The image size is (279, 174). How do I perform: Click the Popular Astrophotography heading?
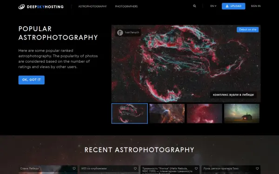pos(58,33)
